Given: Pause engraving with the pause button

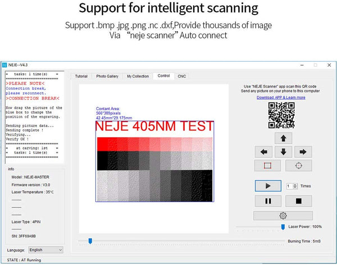Looking at the screenshot, I should point(268,201).
